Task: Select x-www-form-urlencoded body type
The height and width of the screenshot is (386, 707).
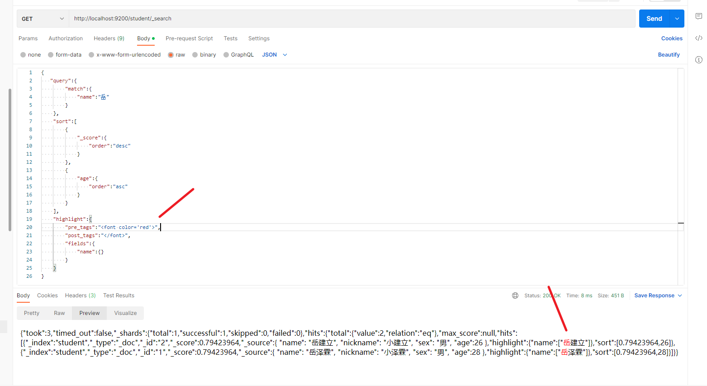Action: (x=125, y=55)
